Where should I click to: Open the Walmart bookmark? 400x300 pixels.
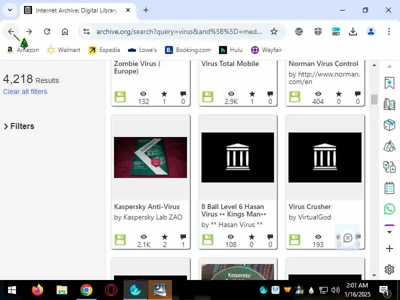pos(64,50)
